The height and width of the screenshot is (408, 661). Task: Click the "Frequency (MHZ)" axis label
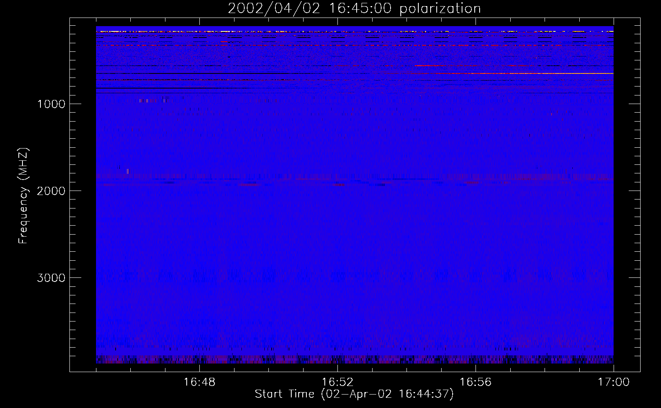(23, 196)
